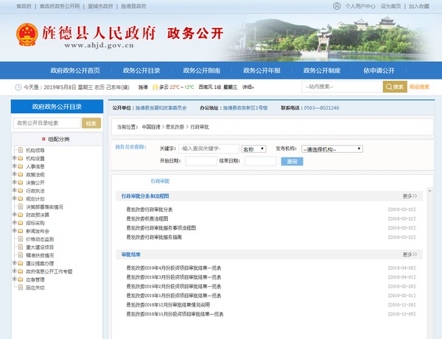Click the document icon beside 机构领导

click(21, 150)
